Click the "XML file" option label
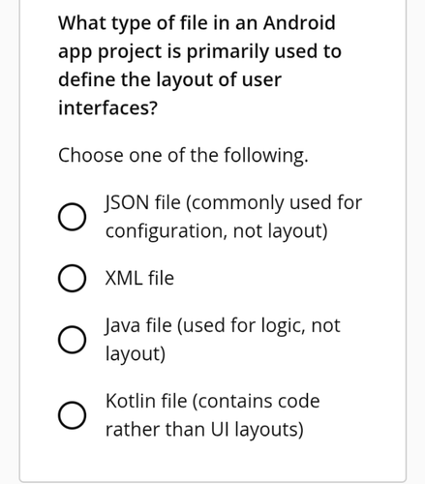425x484 pixels. tap(139, 278)
